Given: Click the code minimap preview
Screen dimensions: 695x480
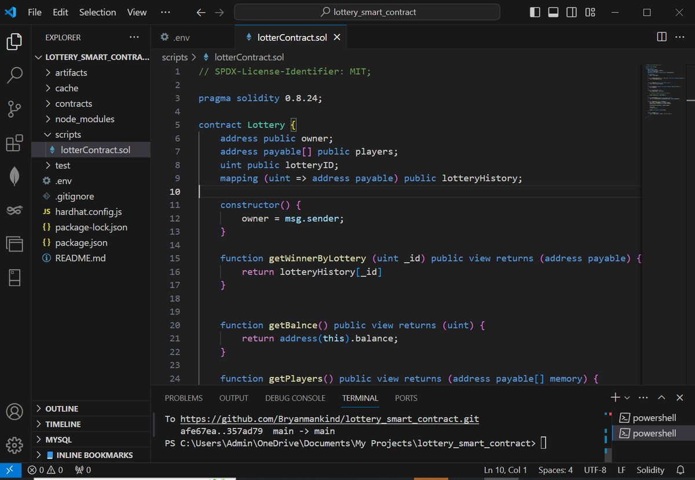Looking at the screenshot, I should point(665,91).
